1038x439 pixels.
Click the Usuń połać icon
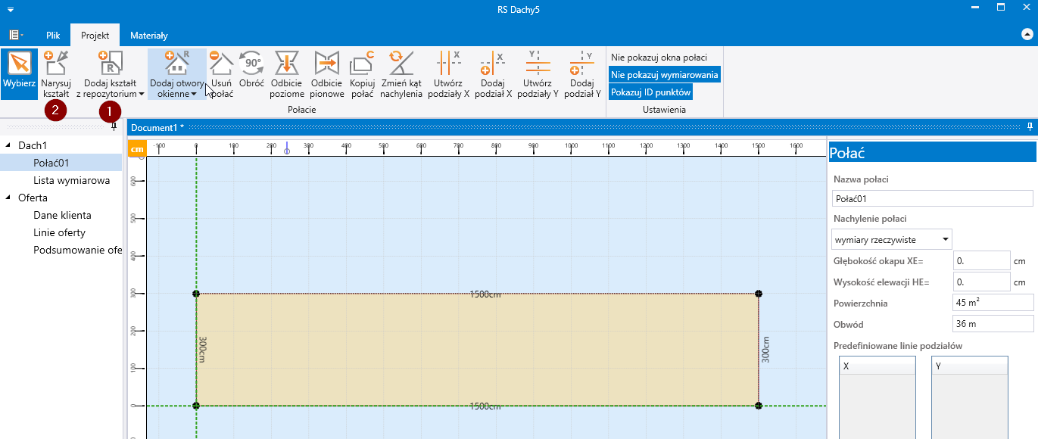tap(221, 74)
